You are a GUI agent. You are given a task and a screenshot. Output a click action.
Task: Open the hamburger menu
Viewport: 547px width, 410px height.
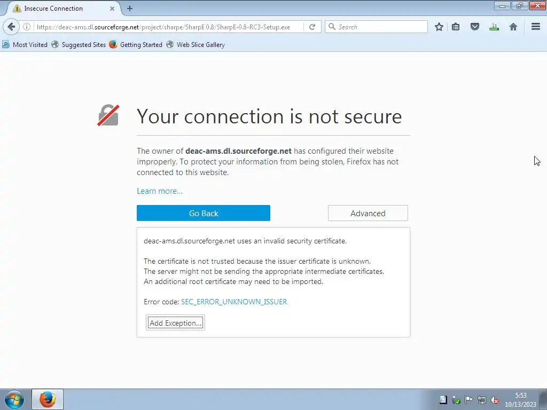point(536,27)
